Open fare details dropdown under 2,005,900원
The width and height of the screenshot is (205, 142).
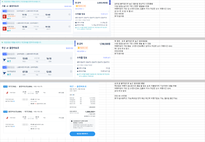coord(80,9)
